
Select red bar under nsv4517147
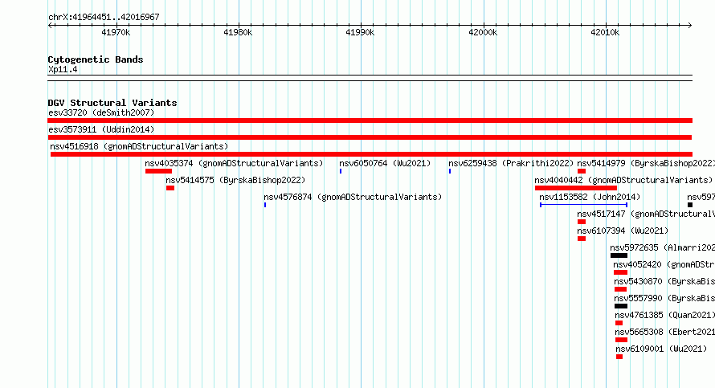tap(582, 222)
